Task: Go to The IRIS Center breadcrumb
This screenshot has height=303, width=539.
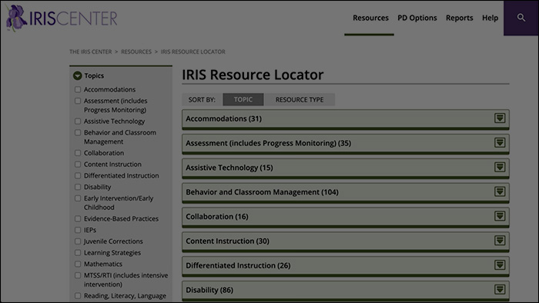Action: [91, 52]
